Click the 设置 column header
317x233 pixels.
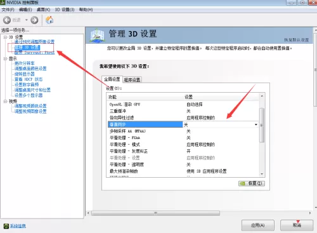(221, 97)
